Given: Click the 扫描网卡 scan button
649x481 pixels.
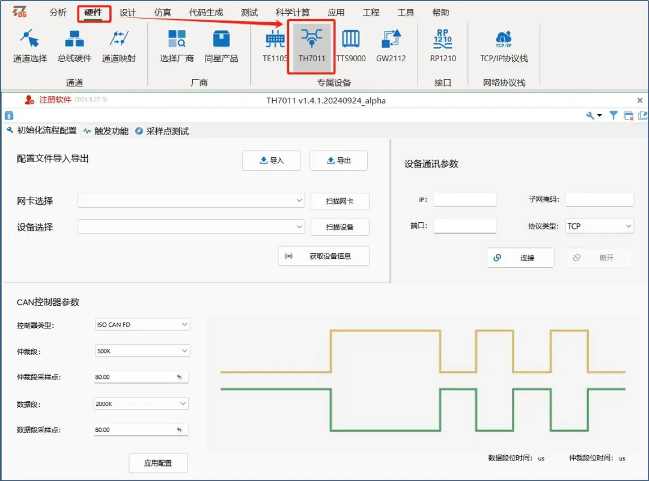Looking at the screenshot, I should pyautogui.click(x=340, y=201).
